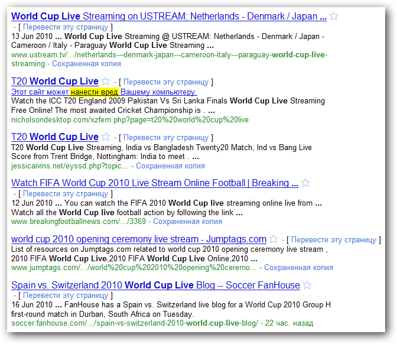This screenshot has width=397, height=344.
Task: Open cached copy of the jumptags.com result
Action: [298, 268]
